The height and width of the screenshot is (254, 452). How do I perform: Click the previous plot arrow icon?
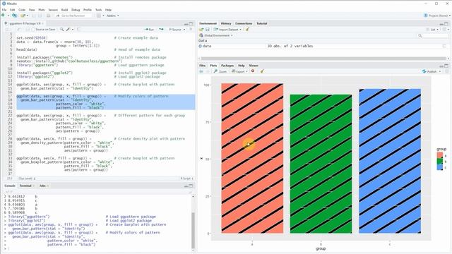(x=201, y=71)
